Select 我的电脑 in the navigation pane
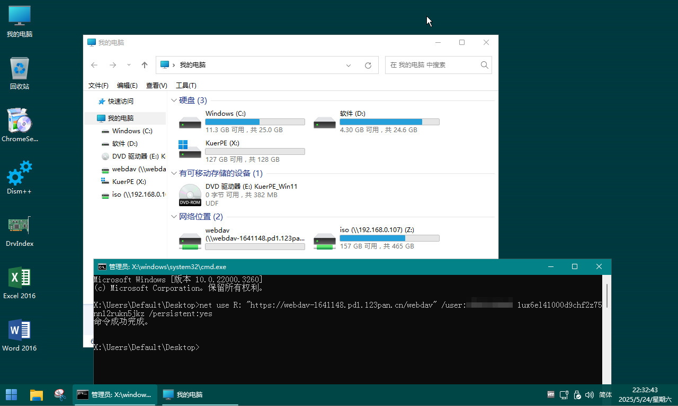The image size is (678, 406). [x=125, y=118]
